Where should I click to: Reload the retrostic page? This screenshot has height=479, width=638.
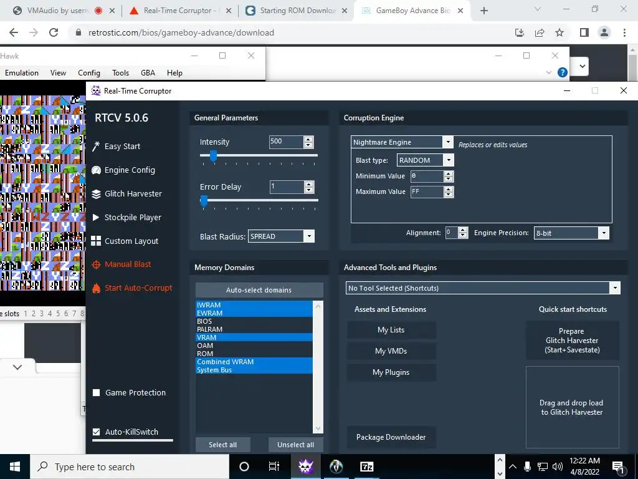pyautogui.click(x=54, y=32)
